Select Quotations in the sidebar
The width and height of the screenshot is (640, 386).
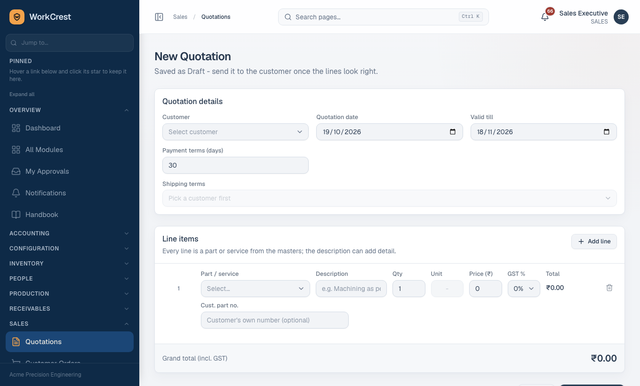click(x=70, y=342)
